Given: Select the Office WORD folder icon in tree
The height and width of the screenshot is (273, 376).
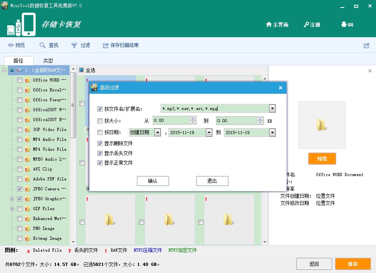Looking at the screenshot, I should pos(28,80).
